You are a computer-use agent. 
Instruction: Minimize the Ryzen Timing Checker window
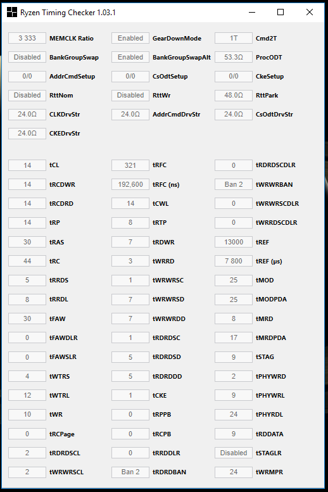click(252, 12)
